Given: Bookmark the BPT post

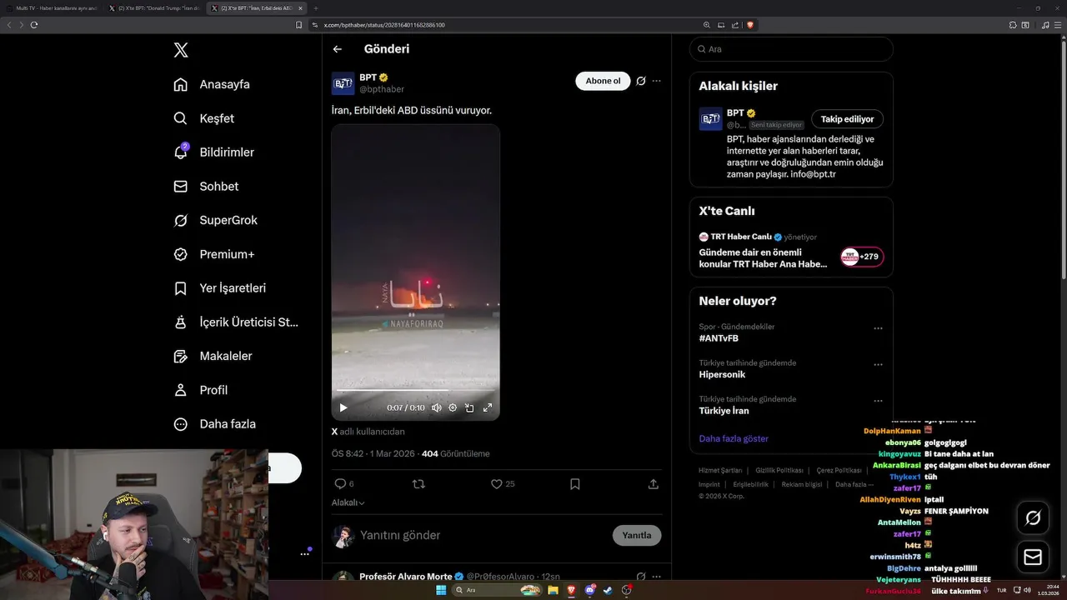Looking at the screenshot, I should (x=575, y=483).
